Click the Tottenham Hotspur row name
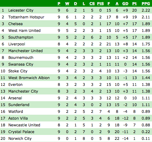 pyautogui.click(x=26, y=17)
